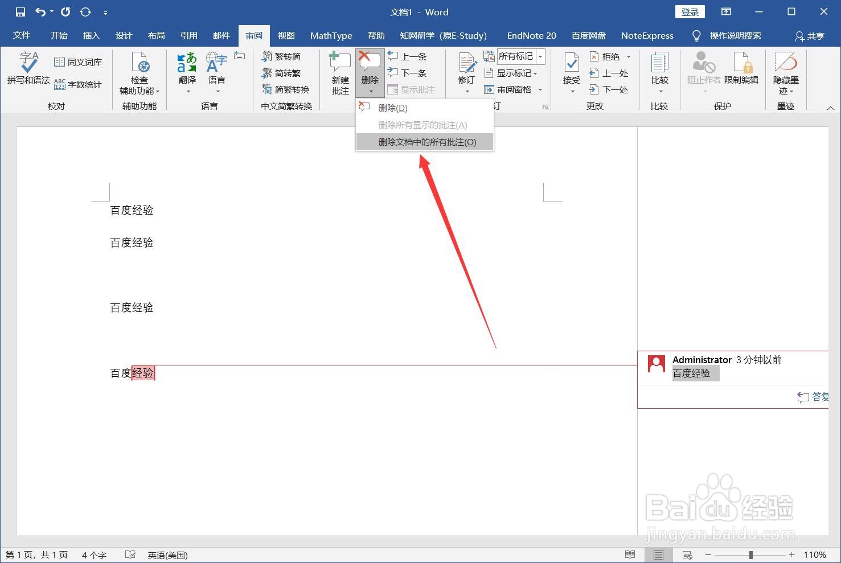Switch to Web Layout view icon

(687, 554)
